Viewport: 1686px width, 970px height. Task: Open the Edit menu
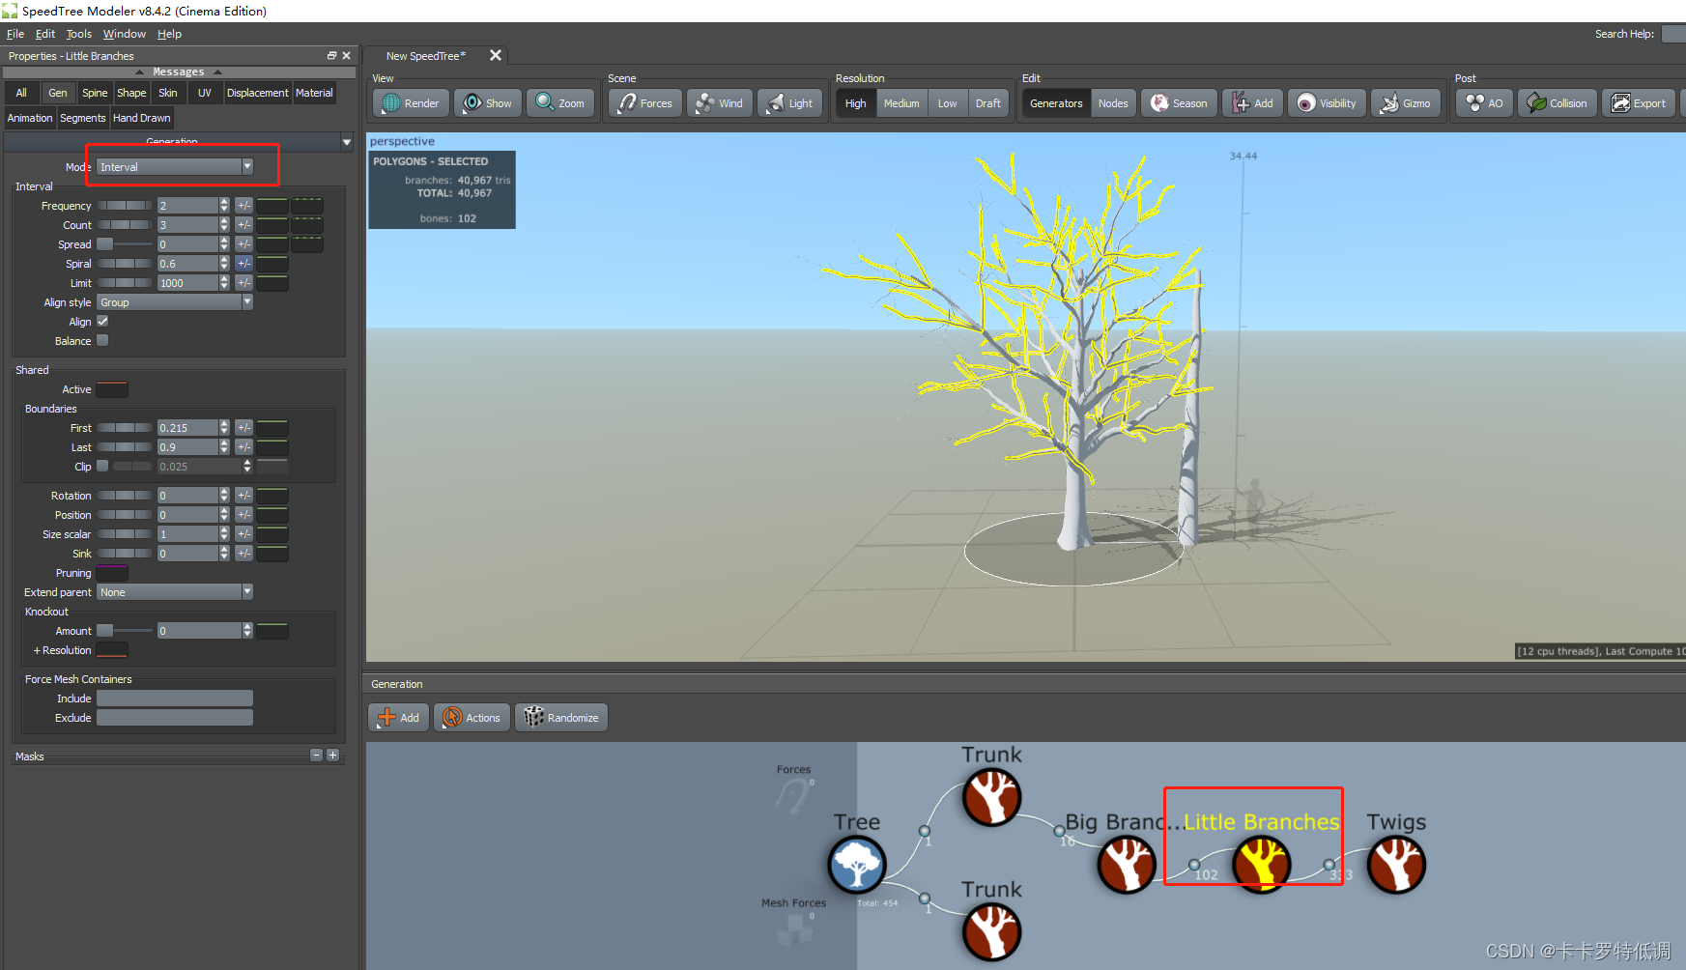coord(45,34)
